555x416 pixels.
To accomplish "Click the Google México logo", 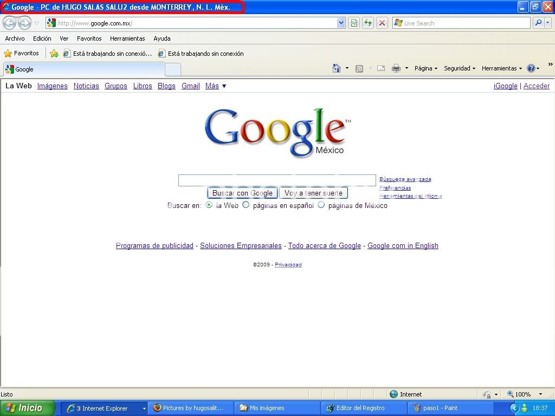I will point(277,132).
